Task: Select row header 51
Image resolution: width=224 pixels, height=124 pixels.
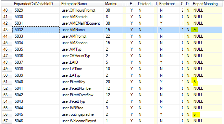Action: click(7, 82)
